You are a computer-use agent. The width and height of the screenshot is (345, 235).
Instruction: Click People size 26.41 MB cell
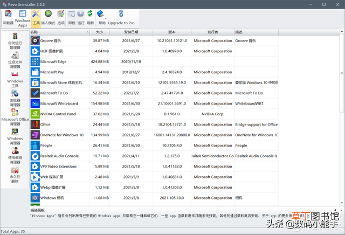pyautogui.click(x=101, y=146)
